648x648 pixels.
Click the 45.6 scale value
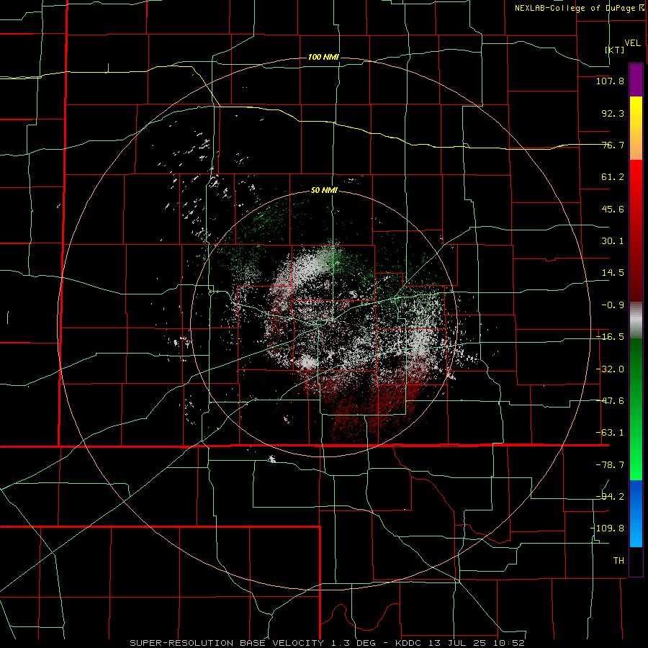click(x=613, y=209)
